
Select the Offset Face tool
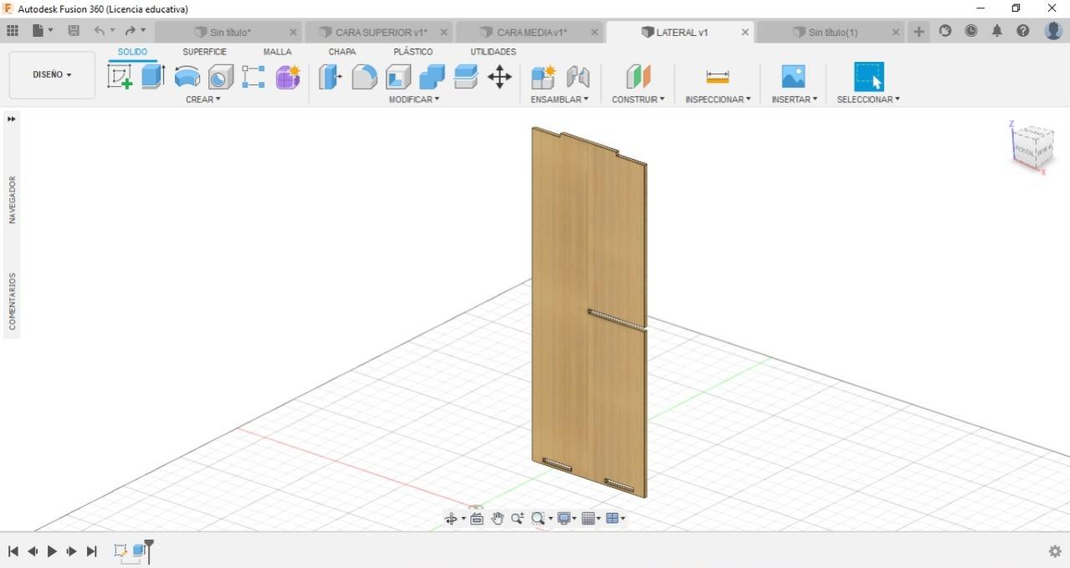[x=465, y=77]
